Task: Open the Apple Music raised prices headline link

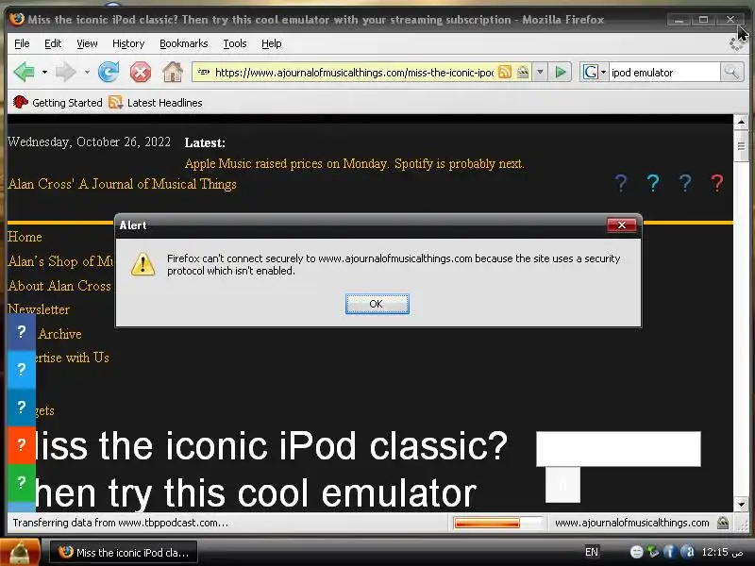Action: coord(354,163)
